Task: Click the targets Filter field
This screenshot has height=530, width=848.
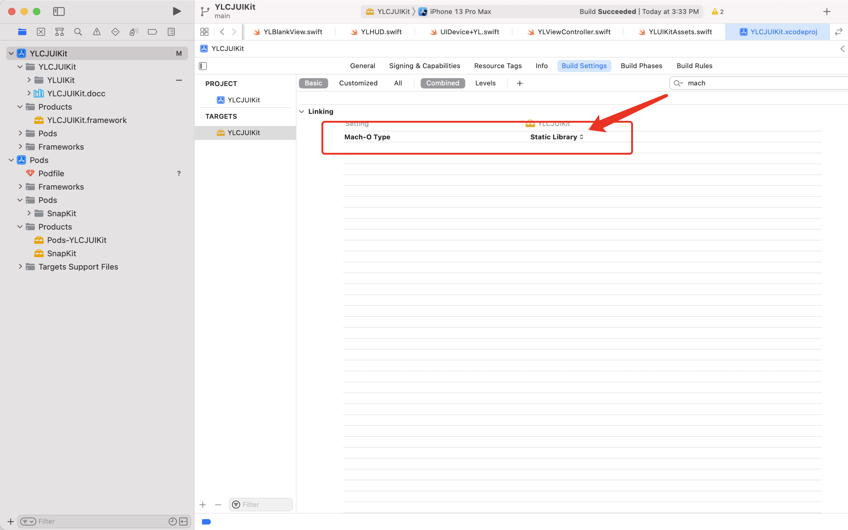Action: coord(261,505)
